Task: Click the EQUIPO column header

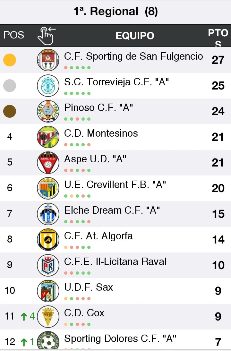Action: [x=135, y=36]
